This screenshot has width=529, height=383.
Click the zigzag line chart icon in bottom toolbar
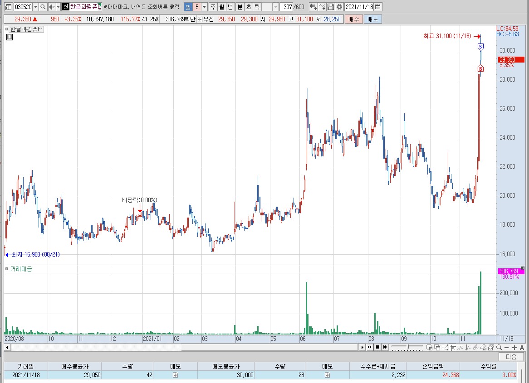tap(468, 348)
